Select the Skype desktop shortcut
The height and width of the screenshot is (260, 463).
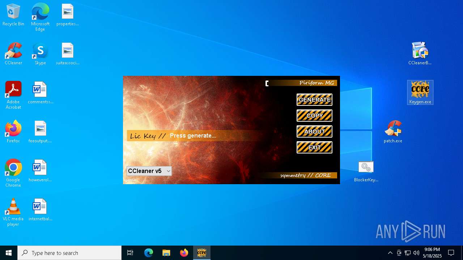coord(40,54)
